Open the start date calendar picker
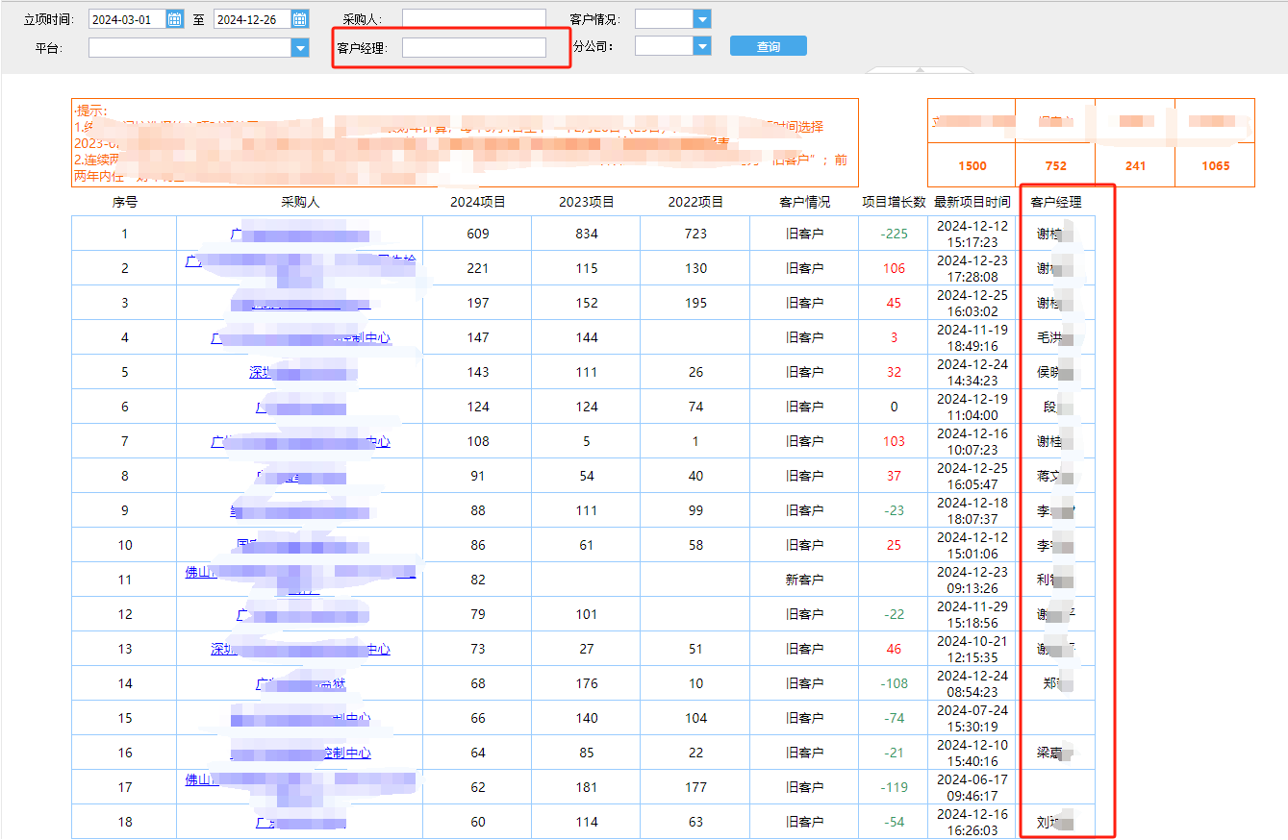The image size is (1288, 840). coord(175,19)
